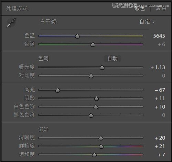
Task: Open the 自定 white balance preset dropdown
Action: pyautogui.click(x=147, y=22)
